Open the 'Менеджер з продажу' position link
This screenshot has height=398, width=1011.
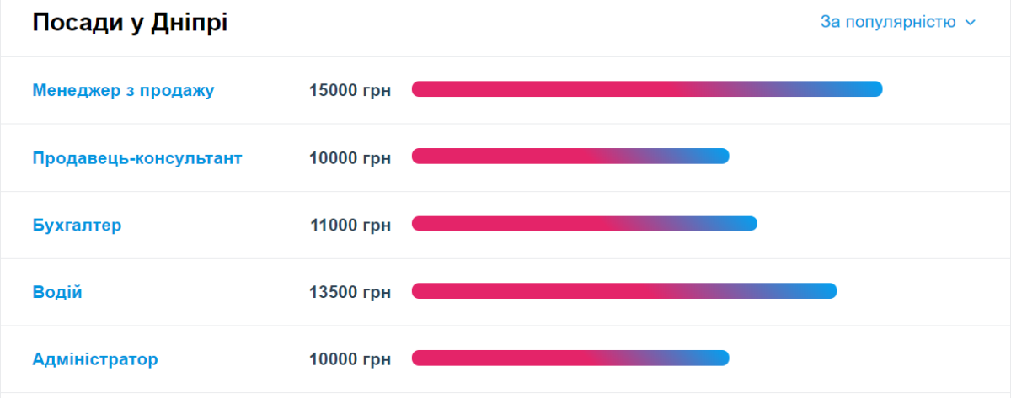[x=123, y=90]
